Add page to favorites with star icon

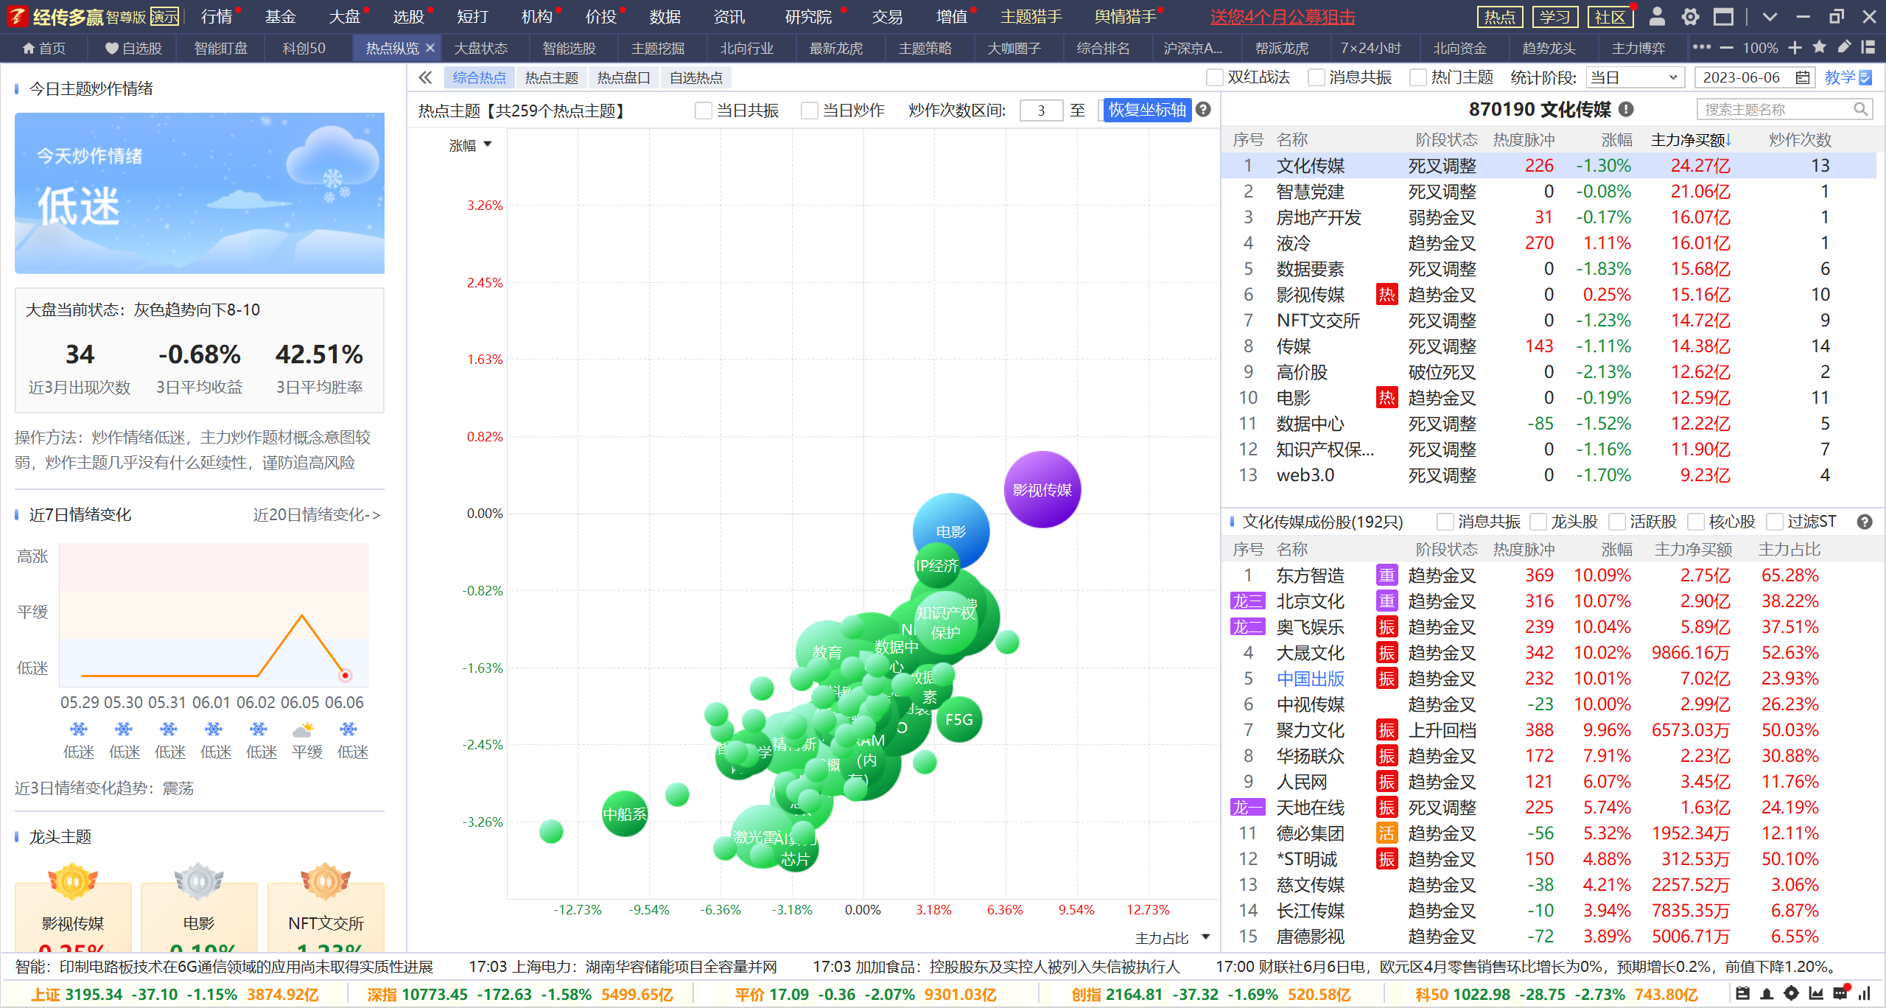click(x=1819, y=47)
